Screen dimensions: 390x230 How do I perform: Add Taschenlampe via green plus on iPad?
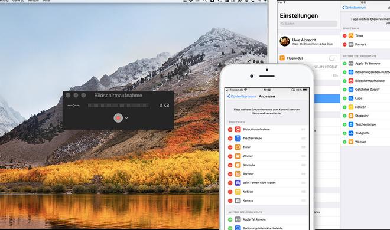pos(344,124)
